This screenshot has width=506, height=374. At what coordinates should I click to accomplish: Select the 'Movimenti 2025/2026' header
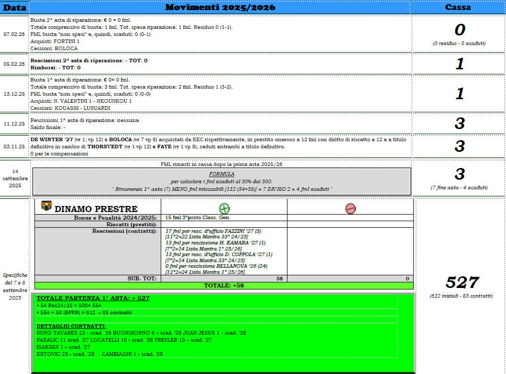(x=220, y=7)
